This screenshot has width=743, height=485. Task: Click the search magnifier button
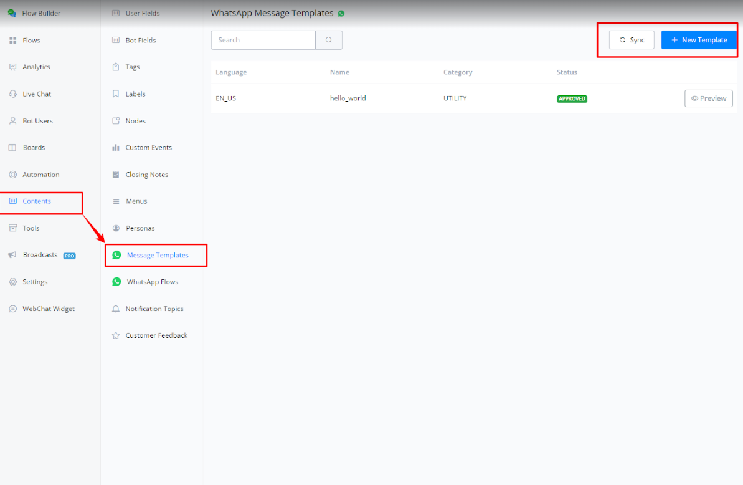pyautogui.click(x=329, y=40)
